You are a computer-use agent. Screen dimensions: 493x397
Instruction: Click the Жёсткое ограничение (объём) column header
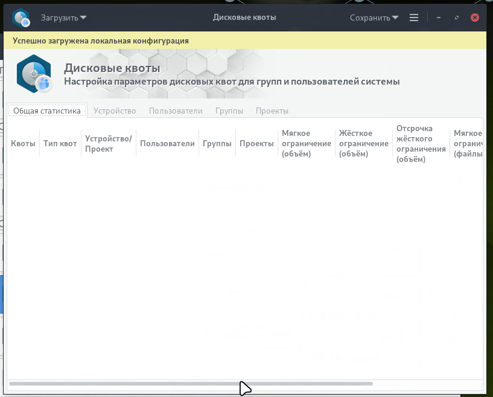(x=364, y=144)
